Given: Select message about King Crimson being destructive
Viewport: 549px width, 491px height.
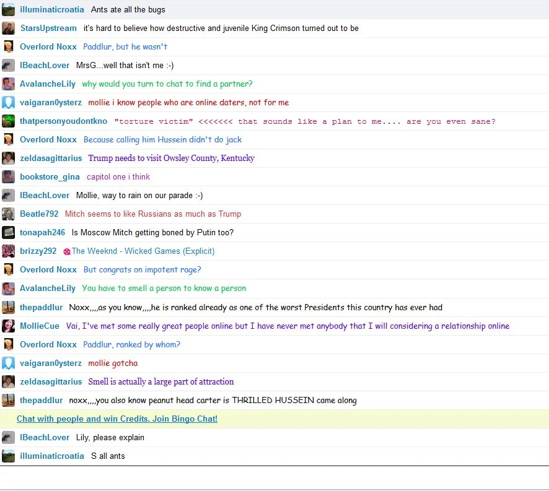Looking at the screenshot, I should [x=221, y=28].
